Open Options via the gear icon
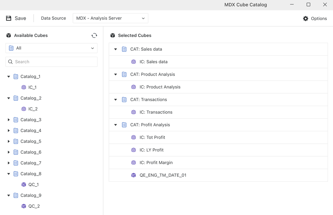This screenshot has width=333, height=215. coord(305,19)
